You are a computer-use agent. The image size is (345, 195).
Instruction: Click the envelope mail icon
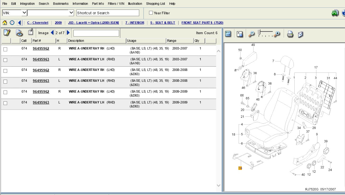click(300, 34)
